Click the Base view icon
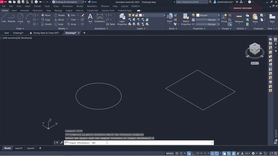Image resolution: width=278 pixels, height=156 pixels. 272,18
